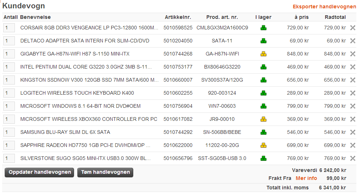
Task: Click quantity field for DELTACO ADAPTER
Action: (9, 41)
